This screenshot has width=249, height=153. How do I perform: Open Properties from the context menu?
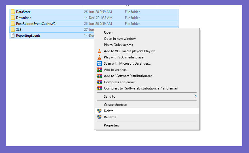click(x=147, y=125)
